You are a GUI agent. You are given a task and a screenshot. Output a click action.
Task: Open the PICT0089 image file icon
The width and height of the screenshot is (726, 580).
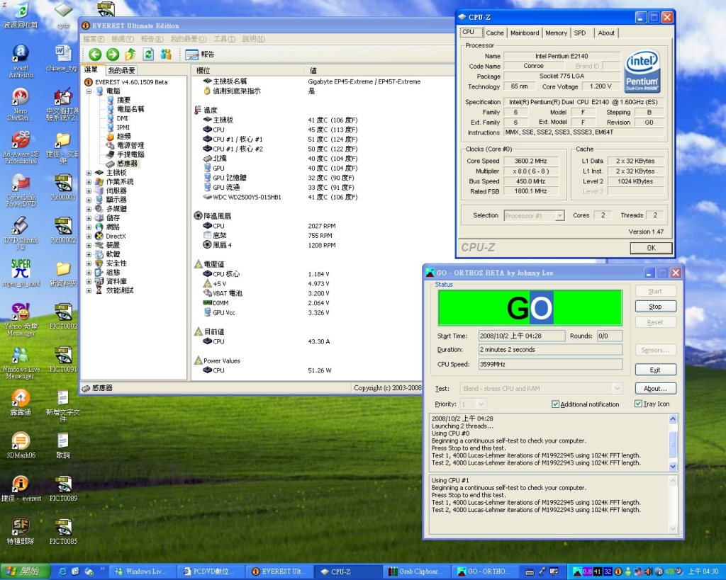pyautogui.click(x=63, y=489)
